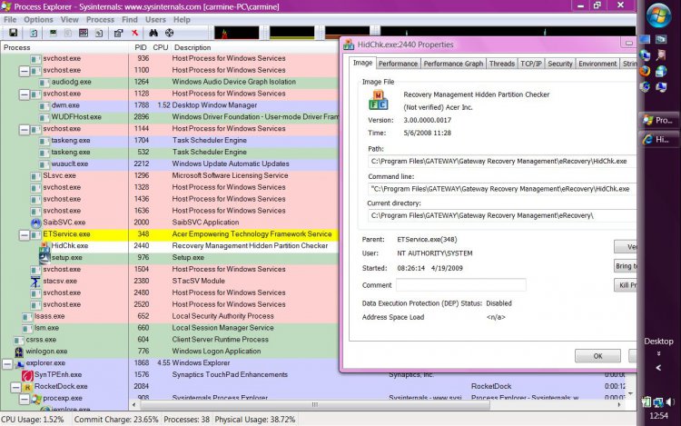Switch to the Performance Graph tab
The width and height of the screenshot is (681, 426).
click(x=453, y=64)
